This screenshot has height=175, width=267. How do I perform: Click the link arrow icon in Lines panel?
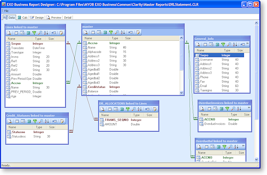pyautogui.click(x=53, y=32)
